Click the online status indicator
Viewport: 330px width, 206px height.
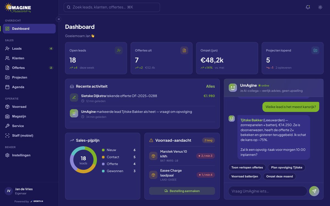264,85
